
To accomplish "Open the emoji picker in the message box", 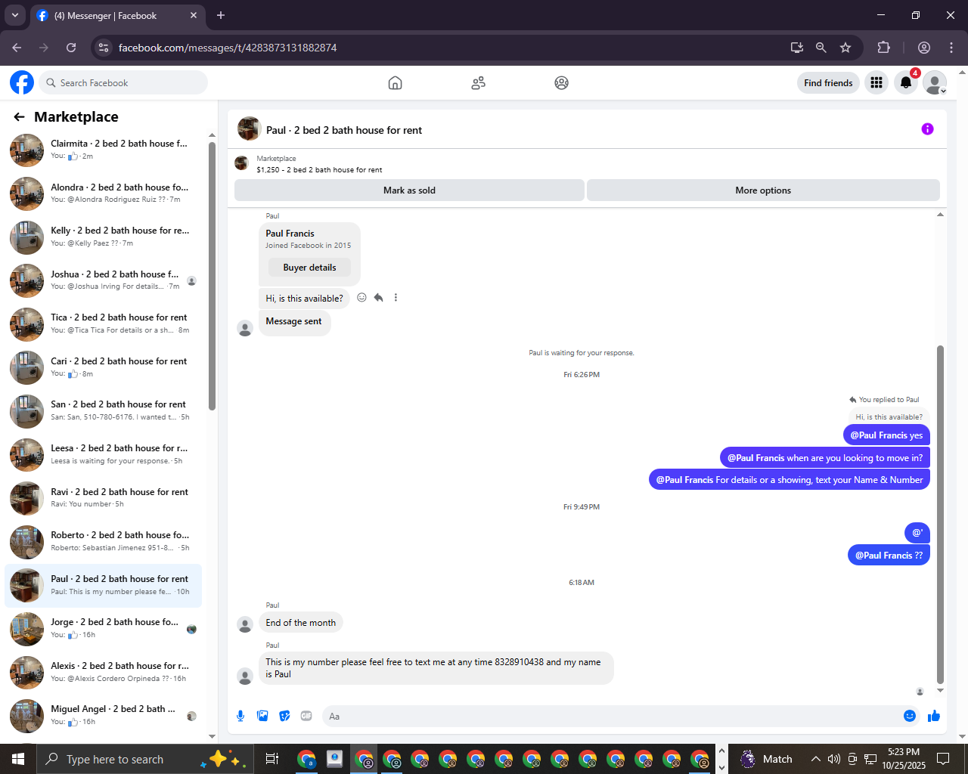I will (x=910, y=716).
